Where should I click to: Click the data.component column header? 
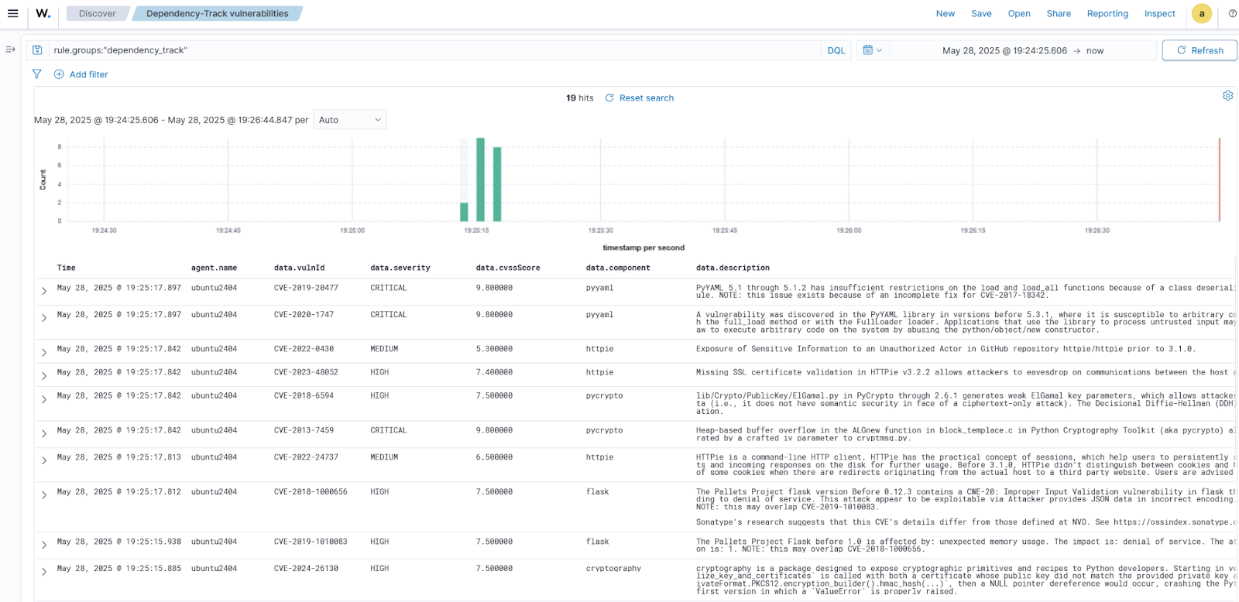point(618,268)
